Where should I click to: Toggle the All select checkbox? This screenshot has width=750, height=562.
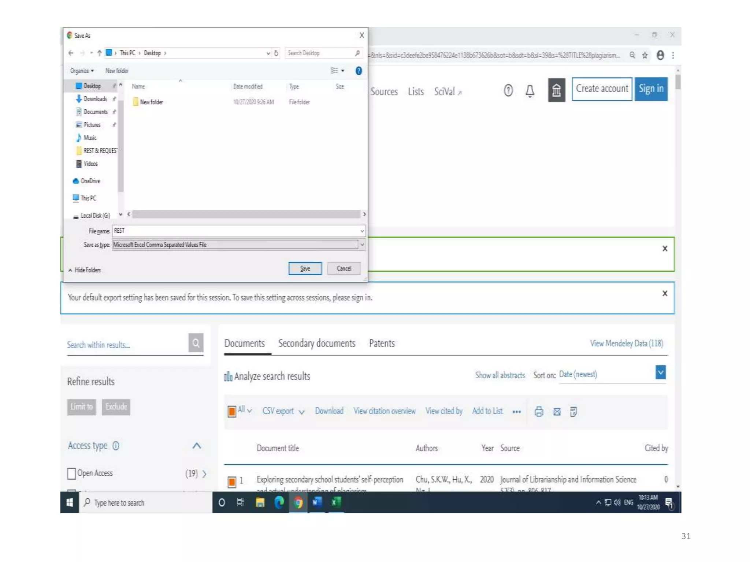click(x=232, y=411)
